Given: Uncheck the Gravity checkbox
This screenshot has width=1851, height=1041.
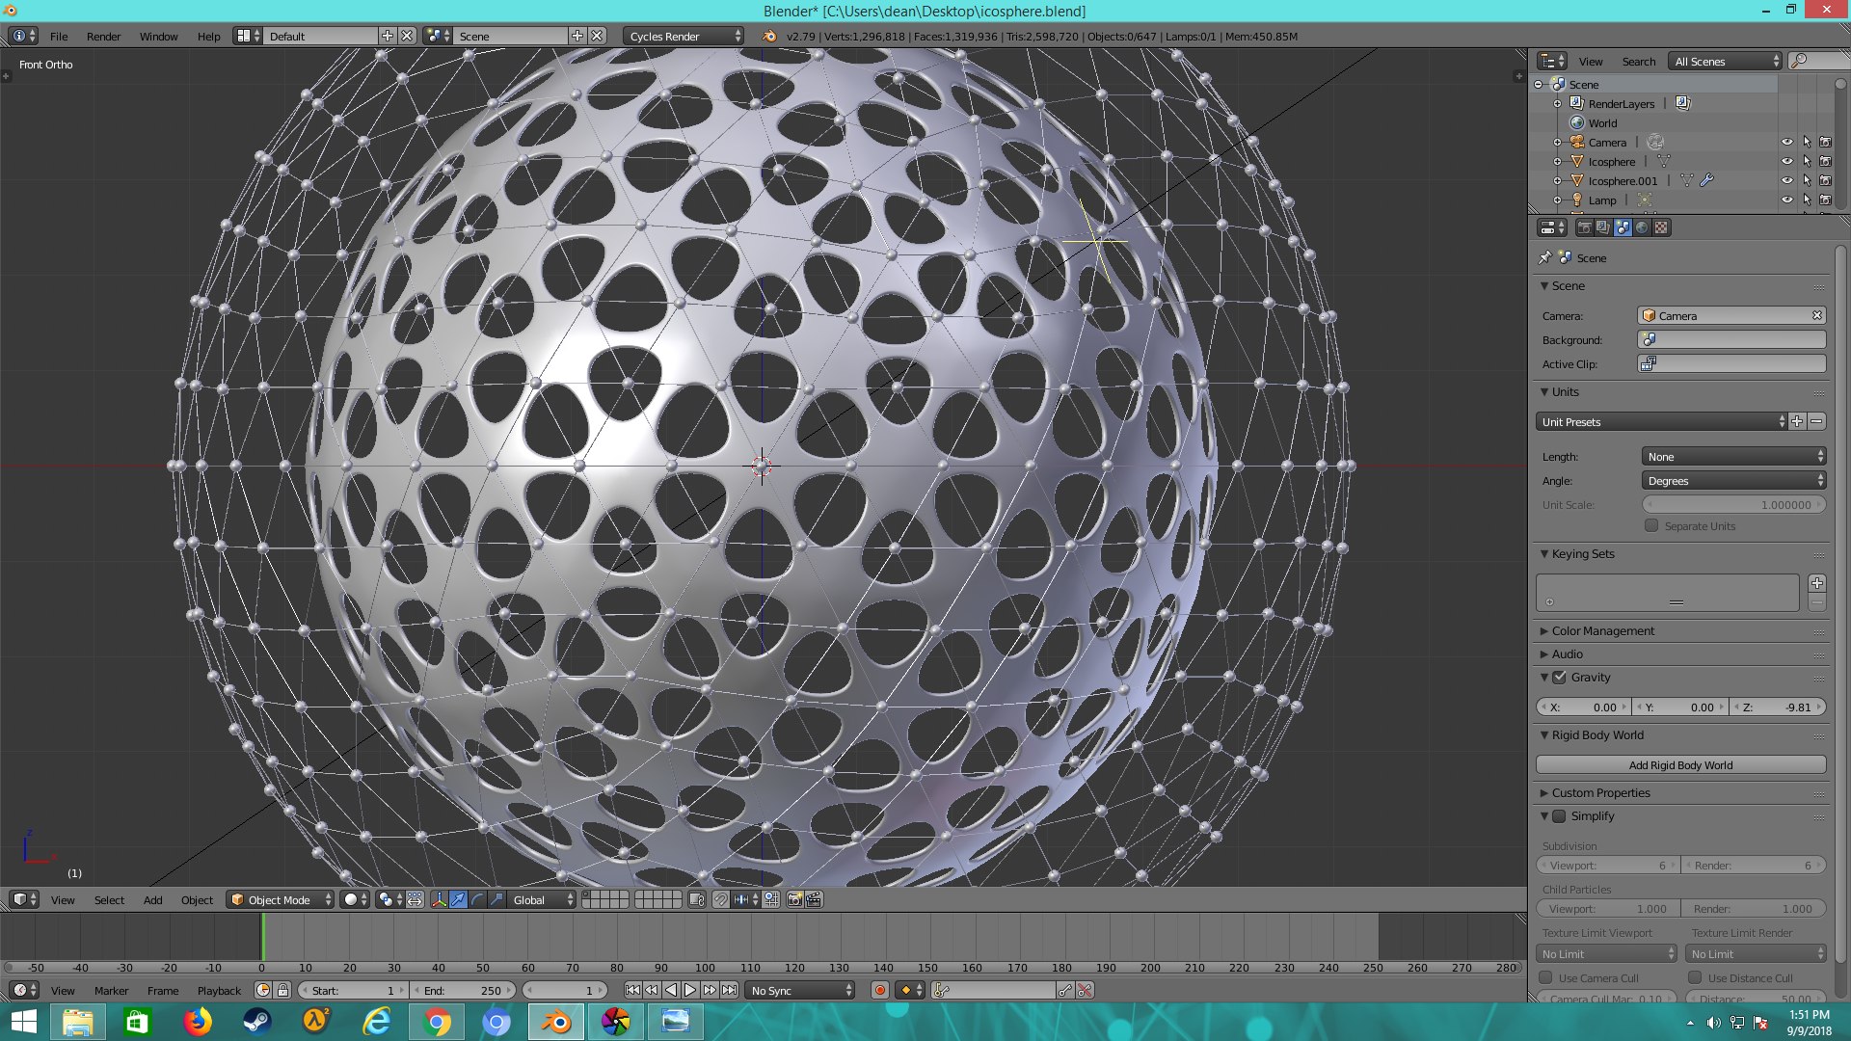Looking at the screenshot, I should pyautogui.click(x=1559, y=677).
